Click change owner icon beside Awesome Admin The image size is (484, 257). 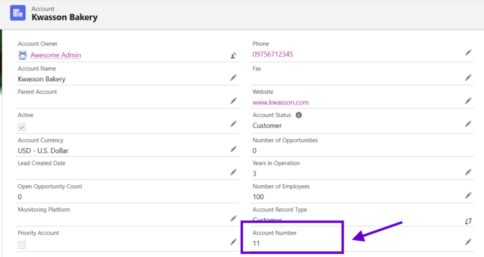click(233, 55)
